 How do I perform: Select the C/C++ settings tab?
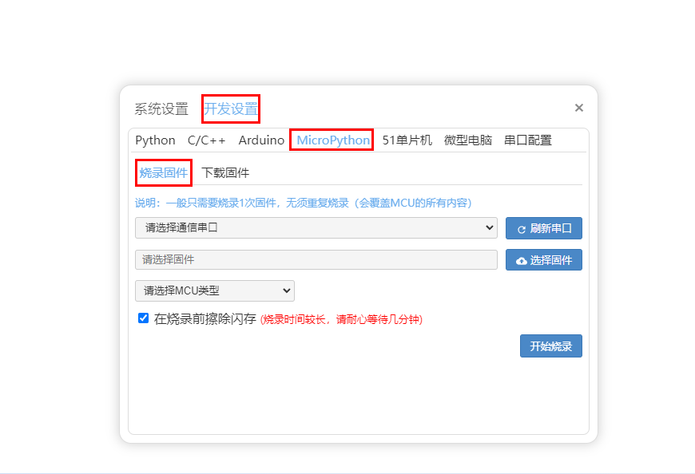point(207,140)
